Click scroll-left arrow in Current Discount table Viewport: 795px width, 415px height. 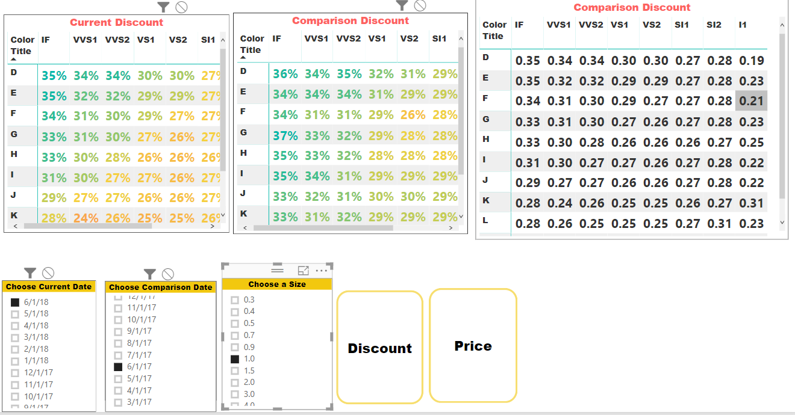click(16, 227)
